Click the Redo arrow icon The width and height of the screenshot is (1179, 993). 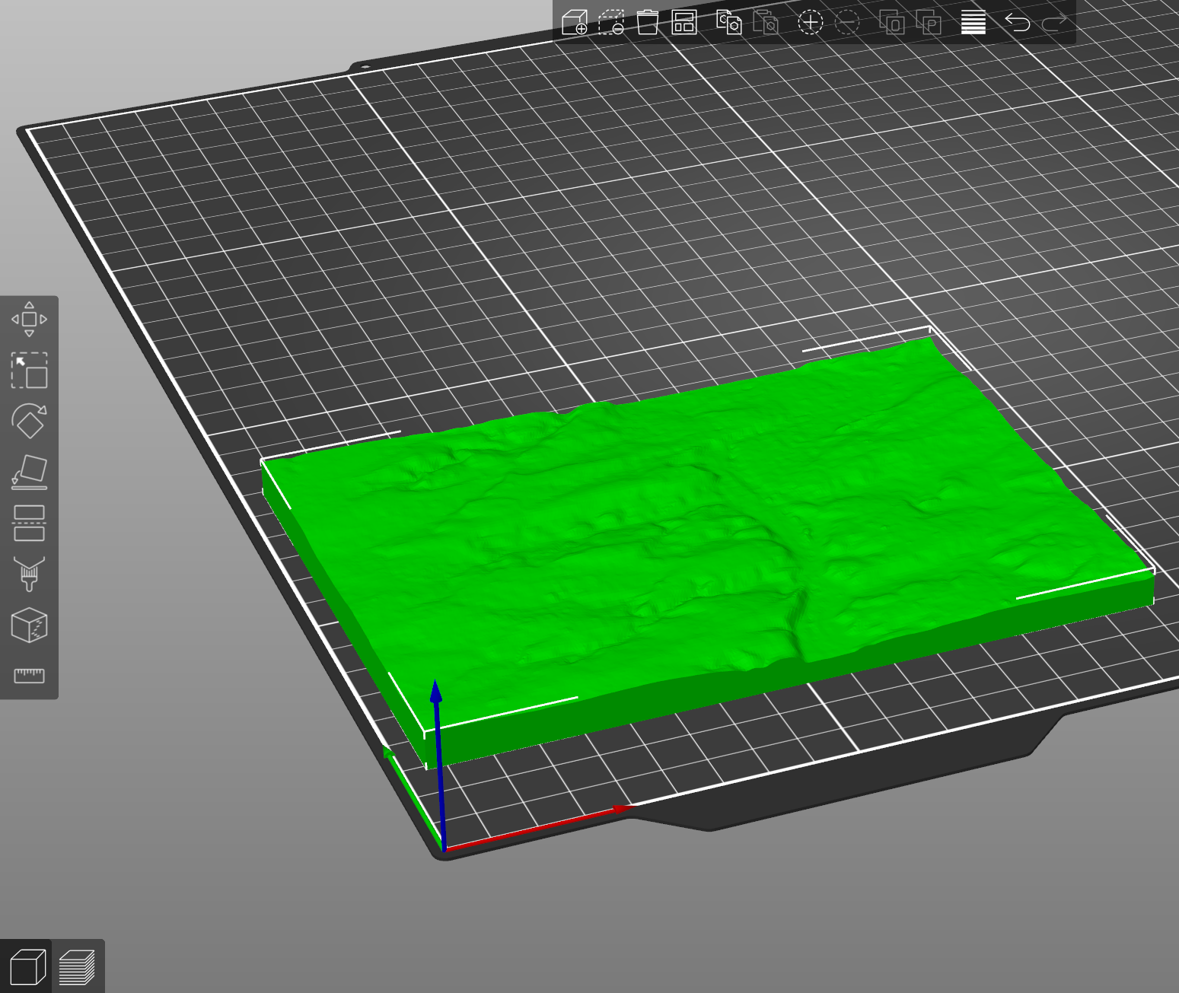click(x=1054, y=23)
